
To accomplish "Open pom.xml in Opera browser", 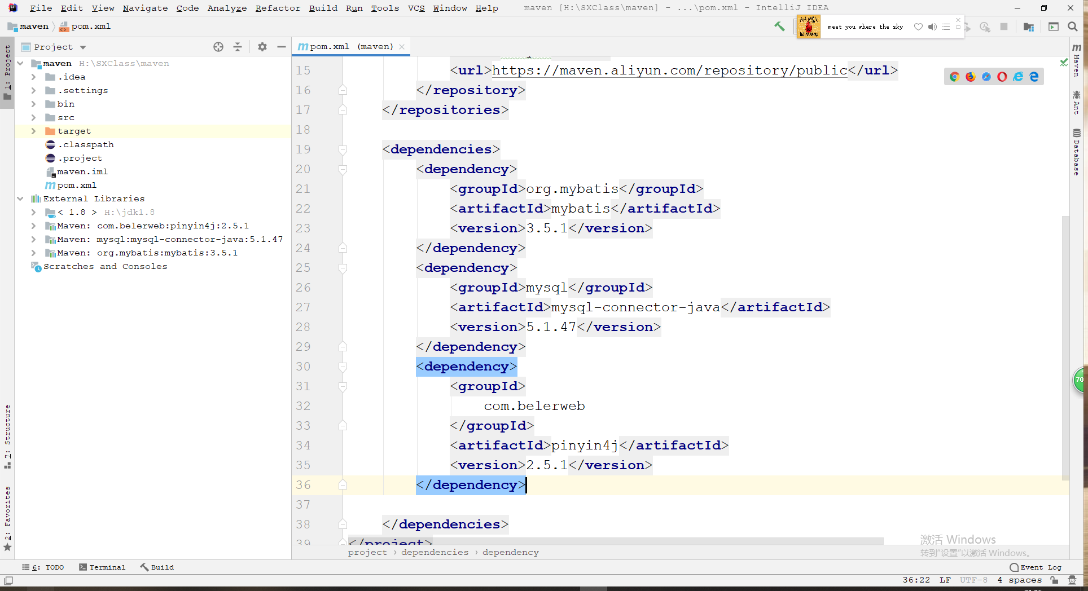I will [x=1002, y=77].
